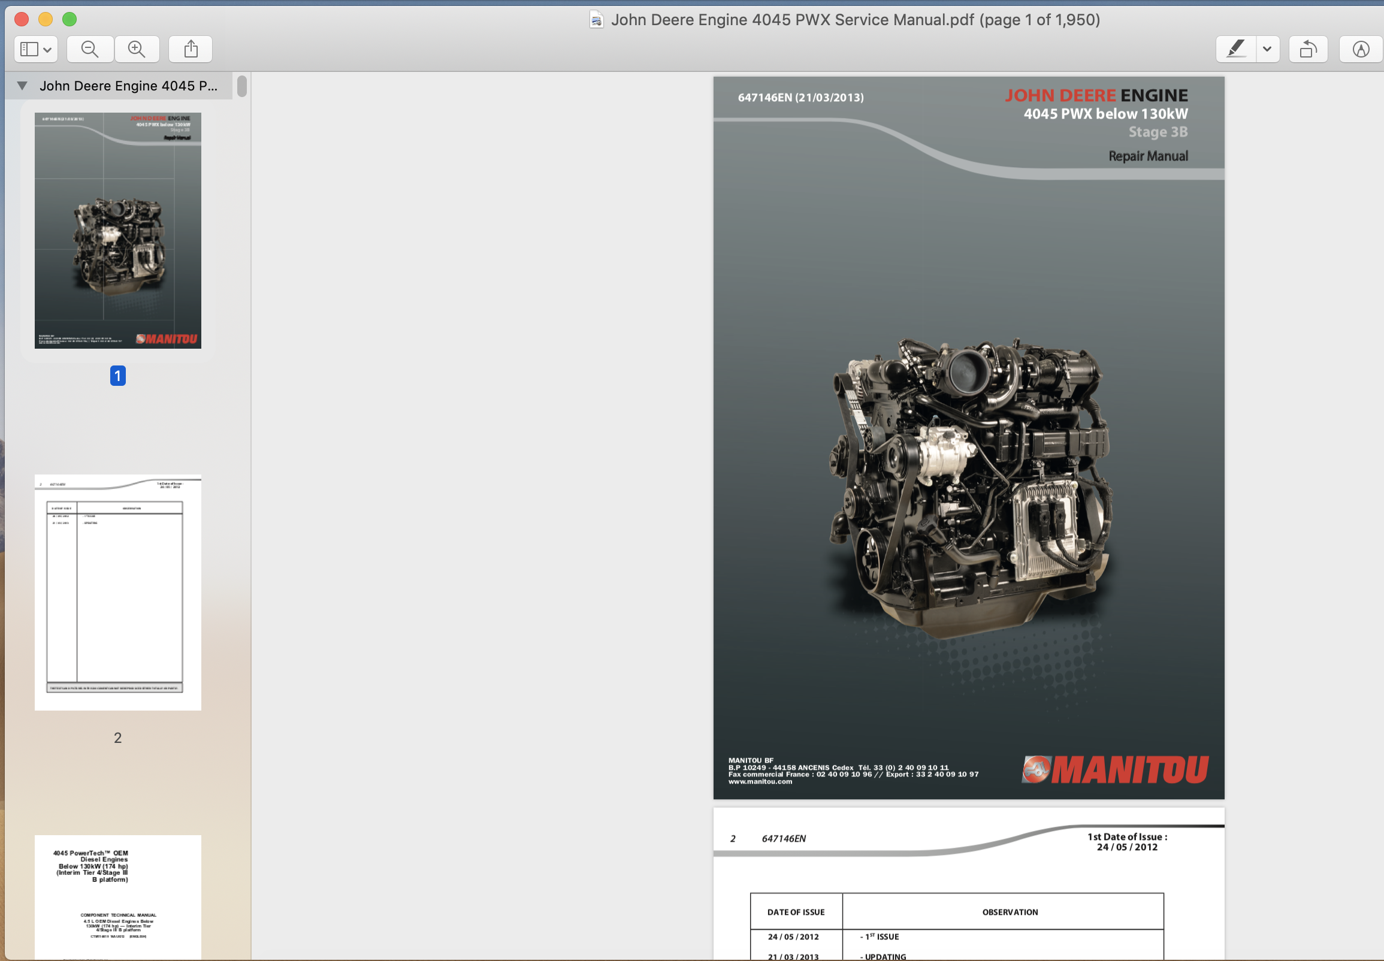
Task: Zoom out of the PDF page
Action: pyautogui.click(x=90, y=49)
